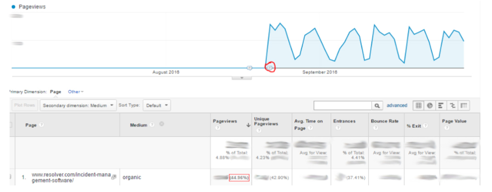492x192 pixels.
Task: Click the organic medium cell
Action: [132, 177]
